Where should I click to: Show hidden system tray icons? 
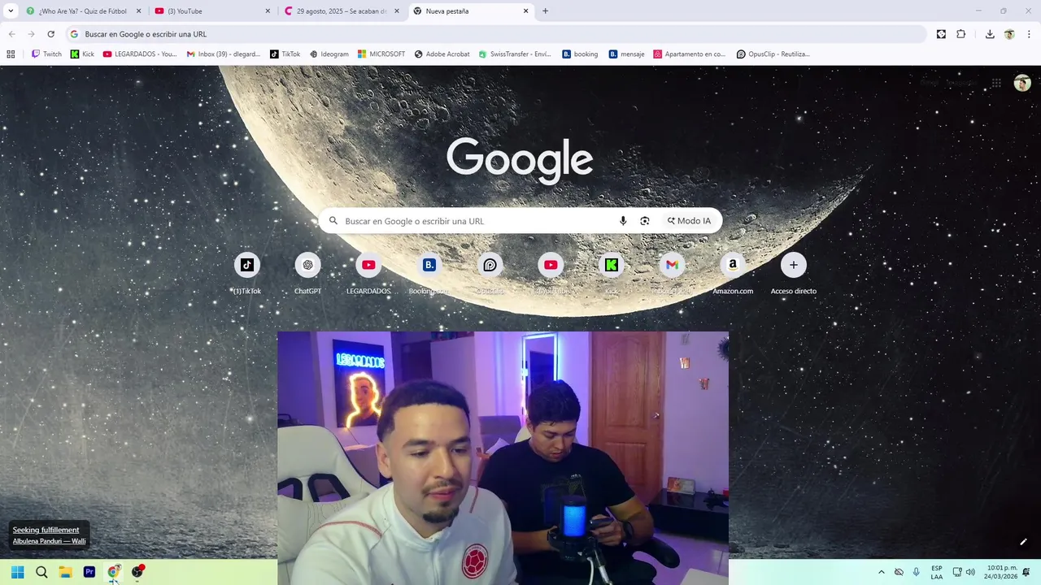click(x=881, y=572)
